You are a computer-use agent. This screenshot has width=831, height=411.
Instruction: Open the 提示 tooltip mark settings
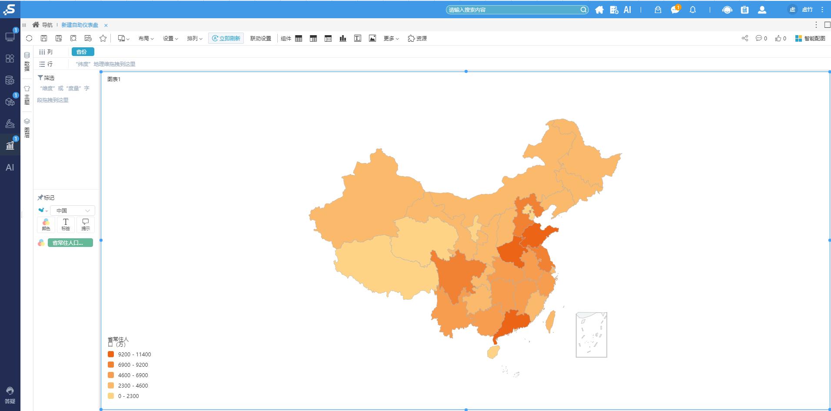(85, 224)
